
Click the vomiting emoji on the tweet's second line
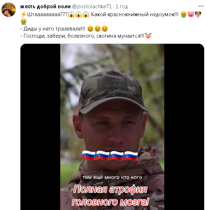tap(24, 22)
